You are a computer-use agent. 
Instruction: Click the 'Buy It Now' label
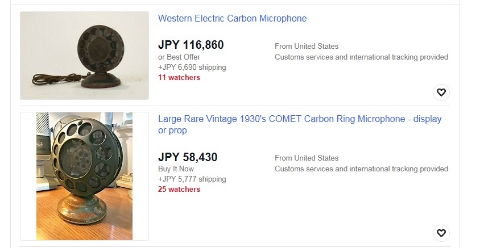[x=176, y=169]
